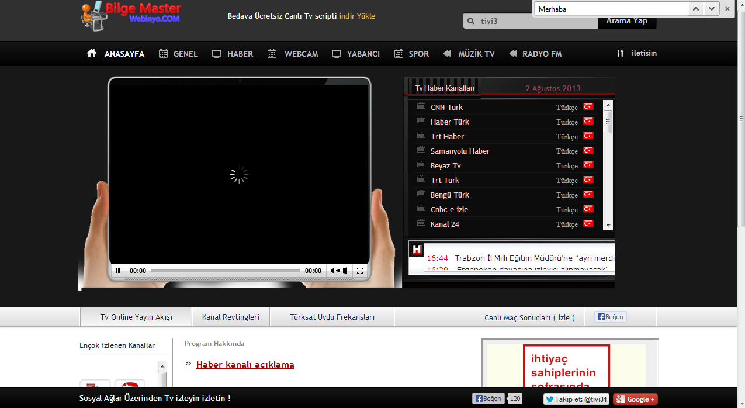The image size is (745, 408).
Task: Click the Turkish flag in the Bengü Türk row
Action: [x=588, y=194]
